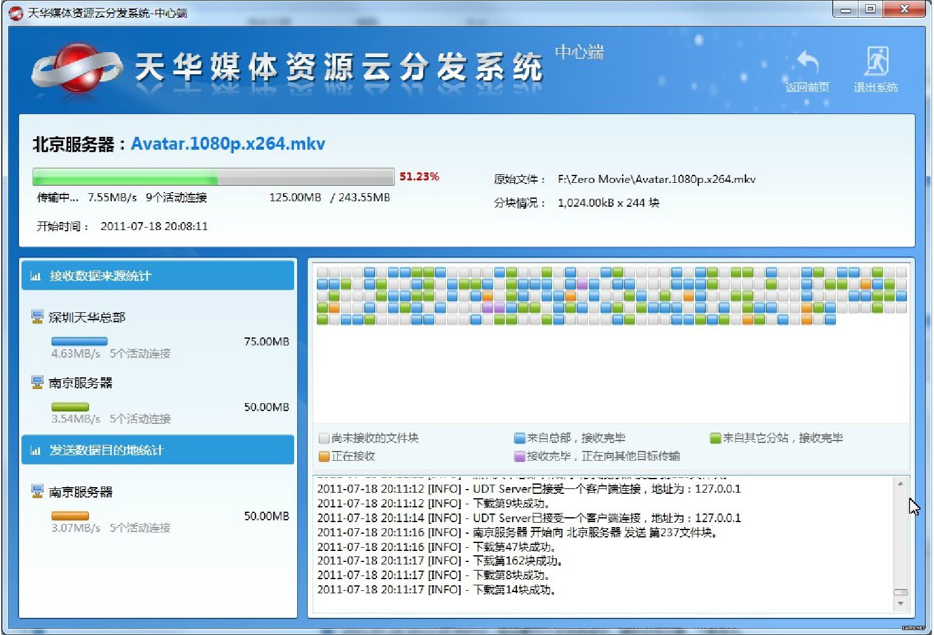The height and width of the screenshot is (635, 934).
Task: Click the orange in-progress legend swatch
Action: [x=324, y=456]
